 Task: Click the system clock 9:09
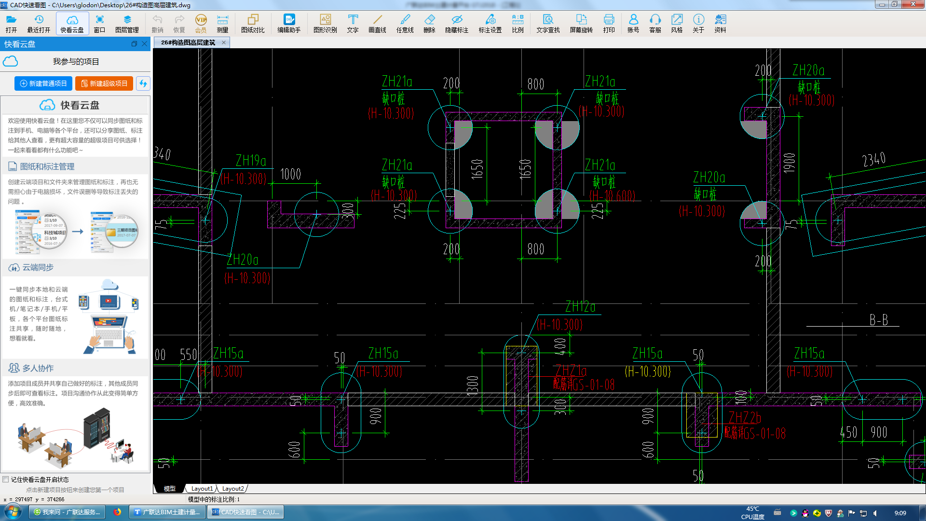(900, 513)
